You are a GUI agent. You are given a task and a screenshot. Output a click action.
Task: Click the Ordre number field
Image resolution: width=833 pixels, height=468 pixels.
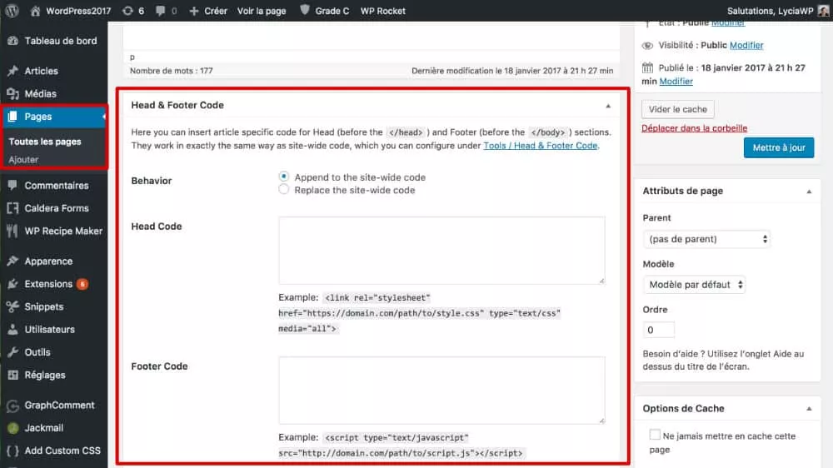coord(659,330)
